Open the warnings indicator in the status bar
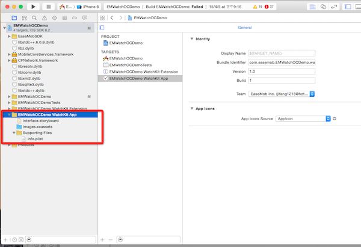 click(258, 7)
